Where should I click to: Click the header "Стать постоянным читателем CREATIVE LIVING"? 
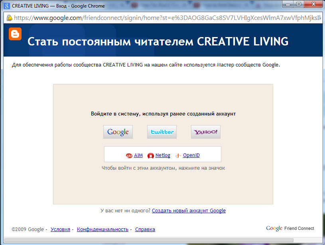click(x=158, y=41)
